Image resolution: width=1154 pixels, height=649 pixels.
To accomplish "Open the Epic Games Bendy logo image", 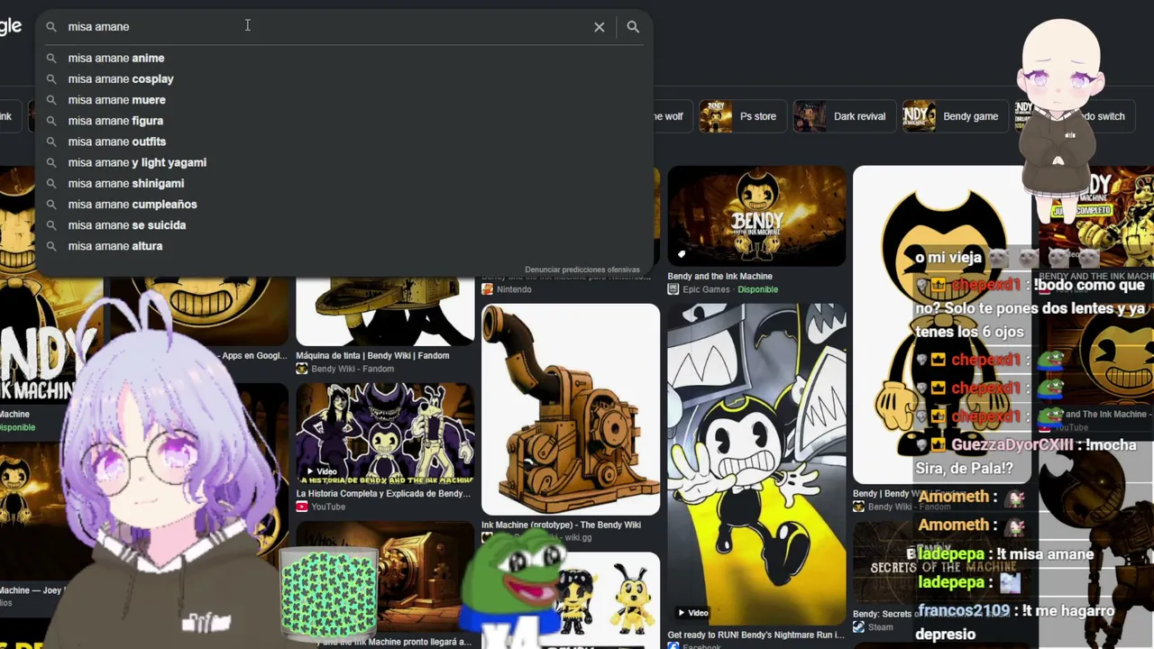I will tap(756, 215).
